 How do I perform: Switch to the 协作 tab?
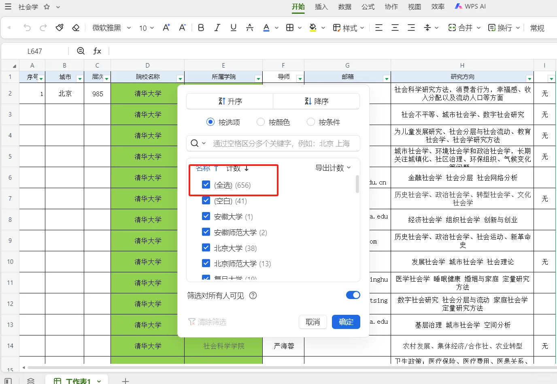391,7
